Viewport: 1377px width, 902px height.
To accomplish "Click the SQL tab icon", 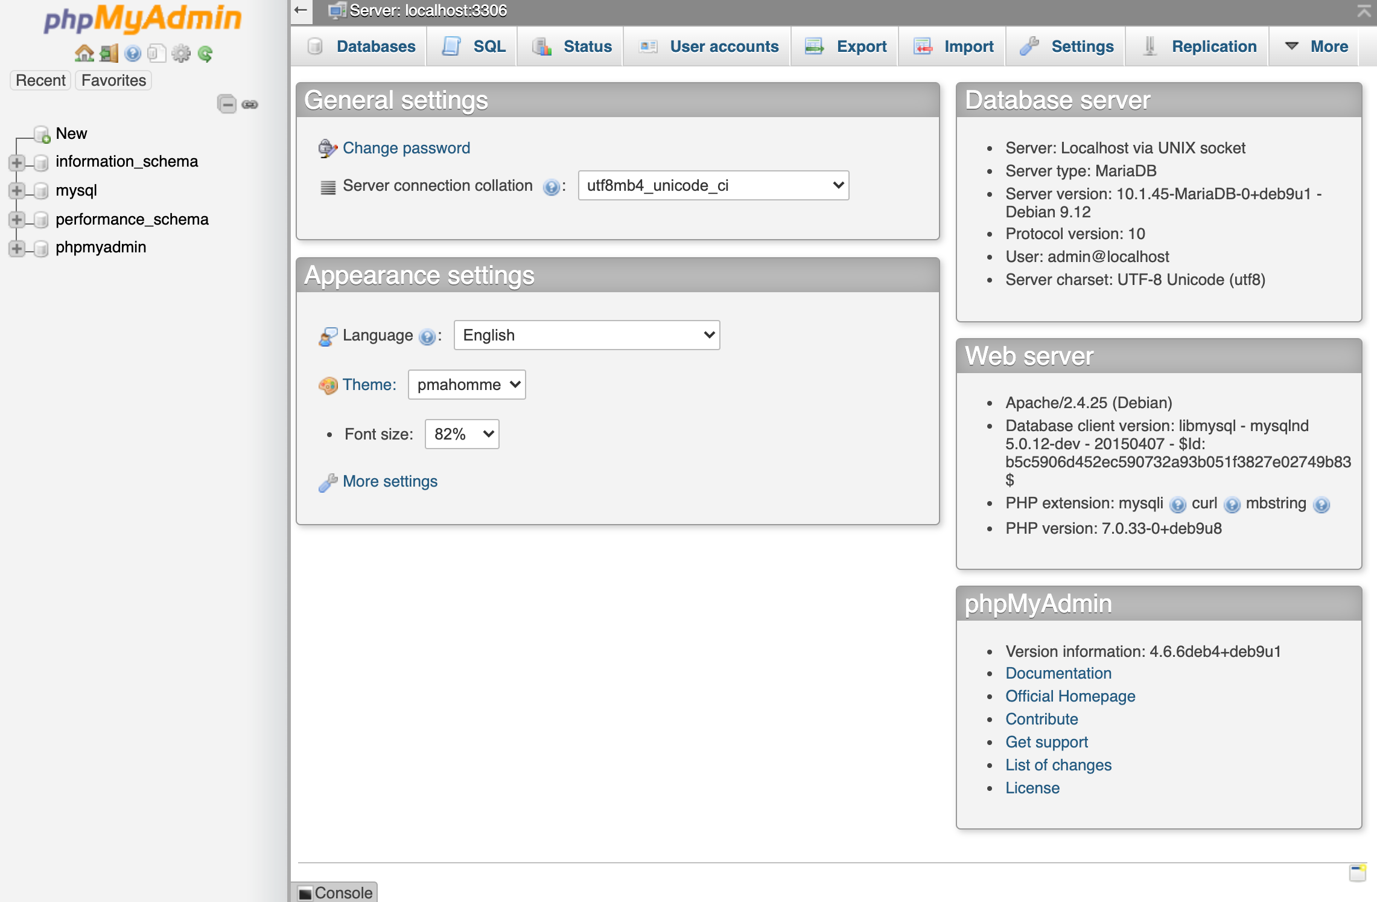I will [451, 46].
